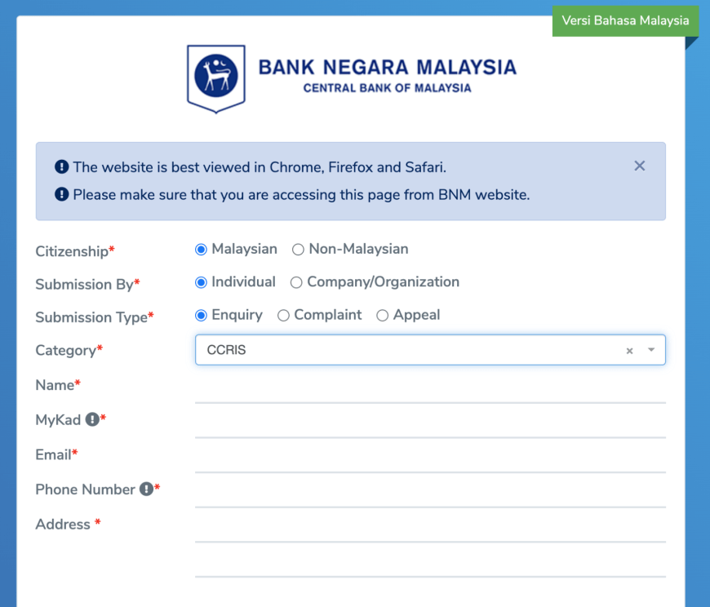Viewport: 710px width, 607px height.
Task: Open the Category dropdown arrow
Action: click(x=651, y=349)
